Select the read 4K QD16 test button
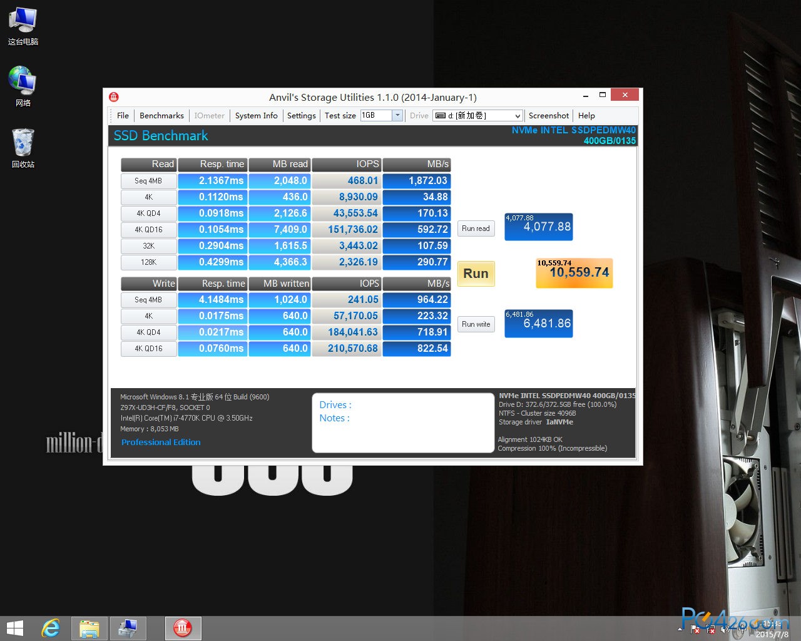 (x=148, y=230)
